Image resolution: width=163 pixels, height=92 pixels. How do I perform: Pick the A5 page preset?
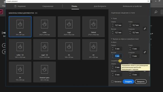[69, 49]
